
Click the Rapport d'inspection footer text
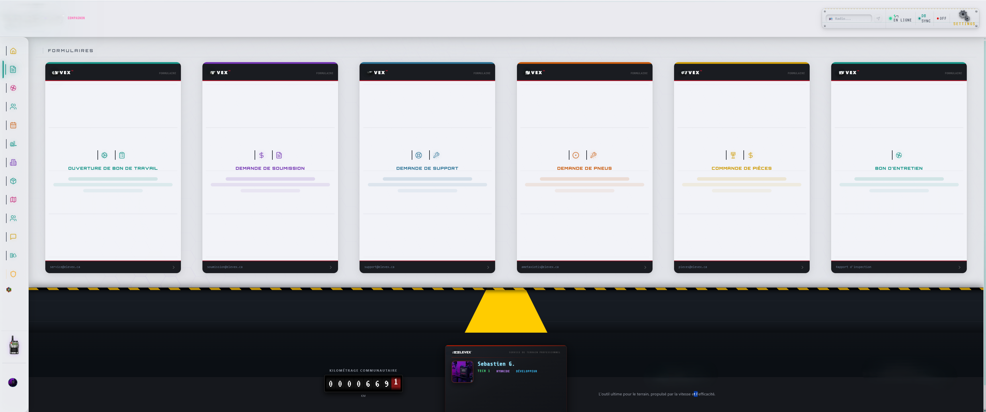point(854,267)
